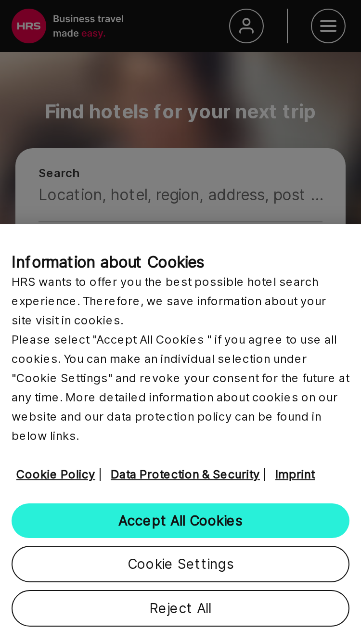This screenshot has height=642, width=361.
Task: Click the "Information about Cookies" heading
Action: coord(108,262)
